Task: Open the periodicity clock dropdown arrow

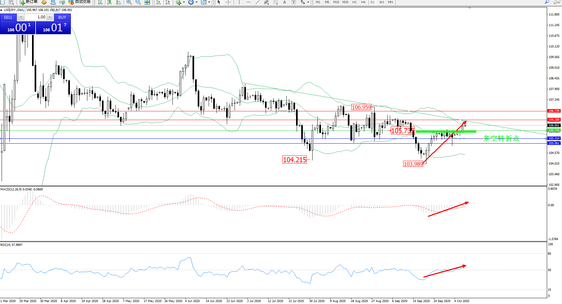Action: 196,2
